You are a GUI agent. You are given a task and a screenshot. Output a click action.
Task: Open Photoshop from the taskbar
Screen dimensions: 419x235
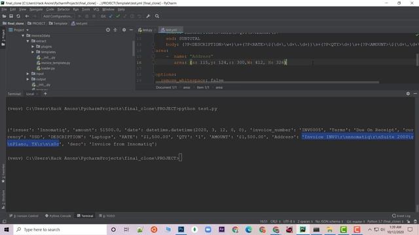tap(181, 229)
